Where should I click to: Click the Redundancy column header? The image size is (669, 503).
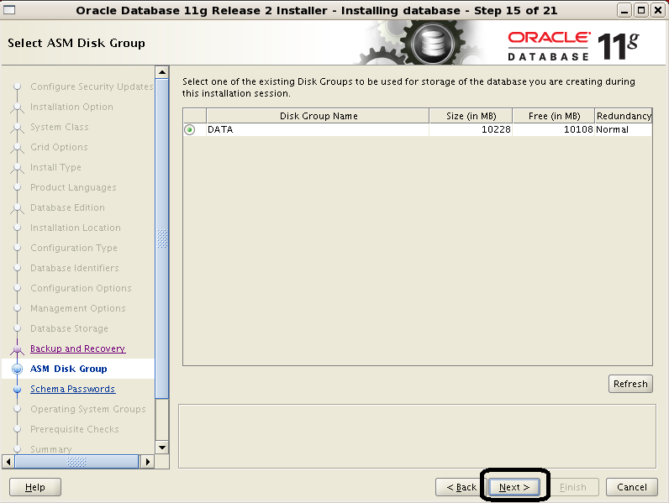tap(624, 116)
